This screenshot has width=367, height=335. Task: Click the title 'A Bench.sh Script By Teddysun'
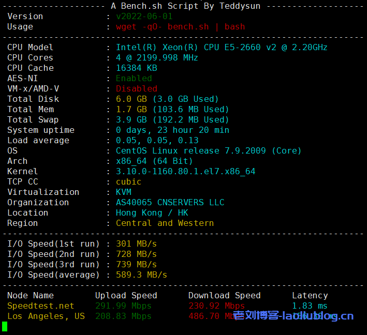pyautogui.click(x=186, y=6)
